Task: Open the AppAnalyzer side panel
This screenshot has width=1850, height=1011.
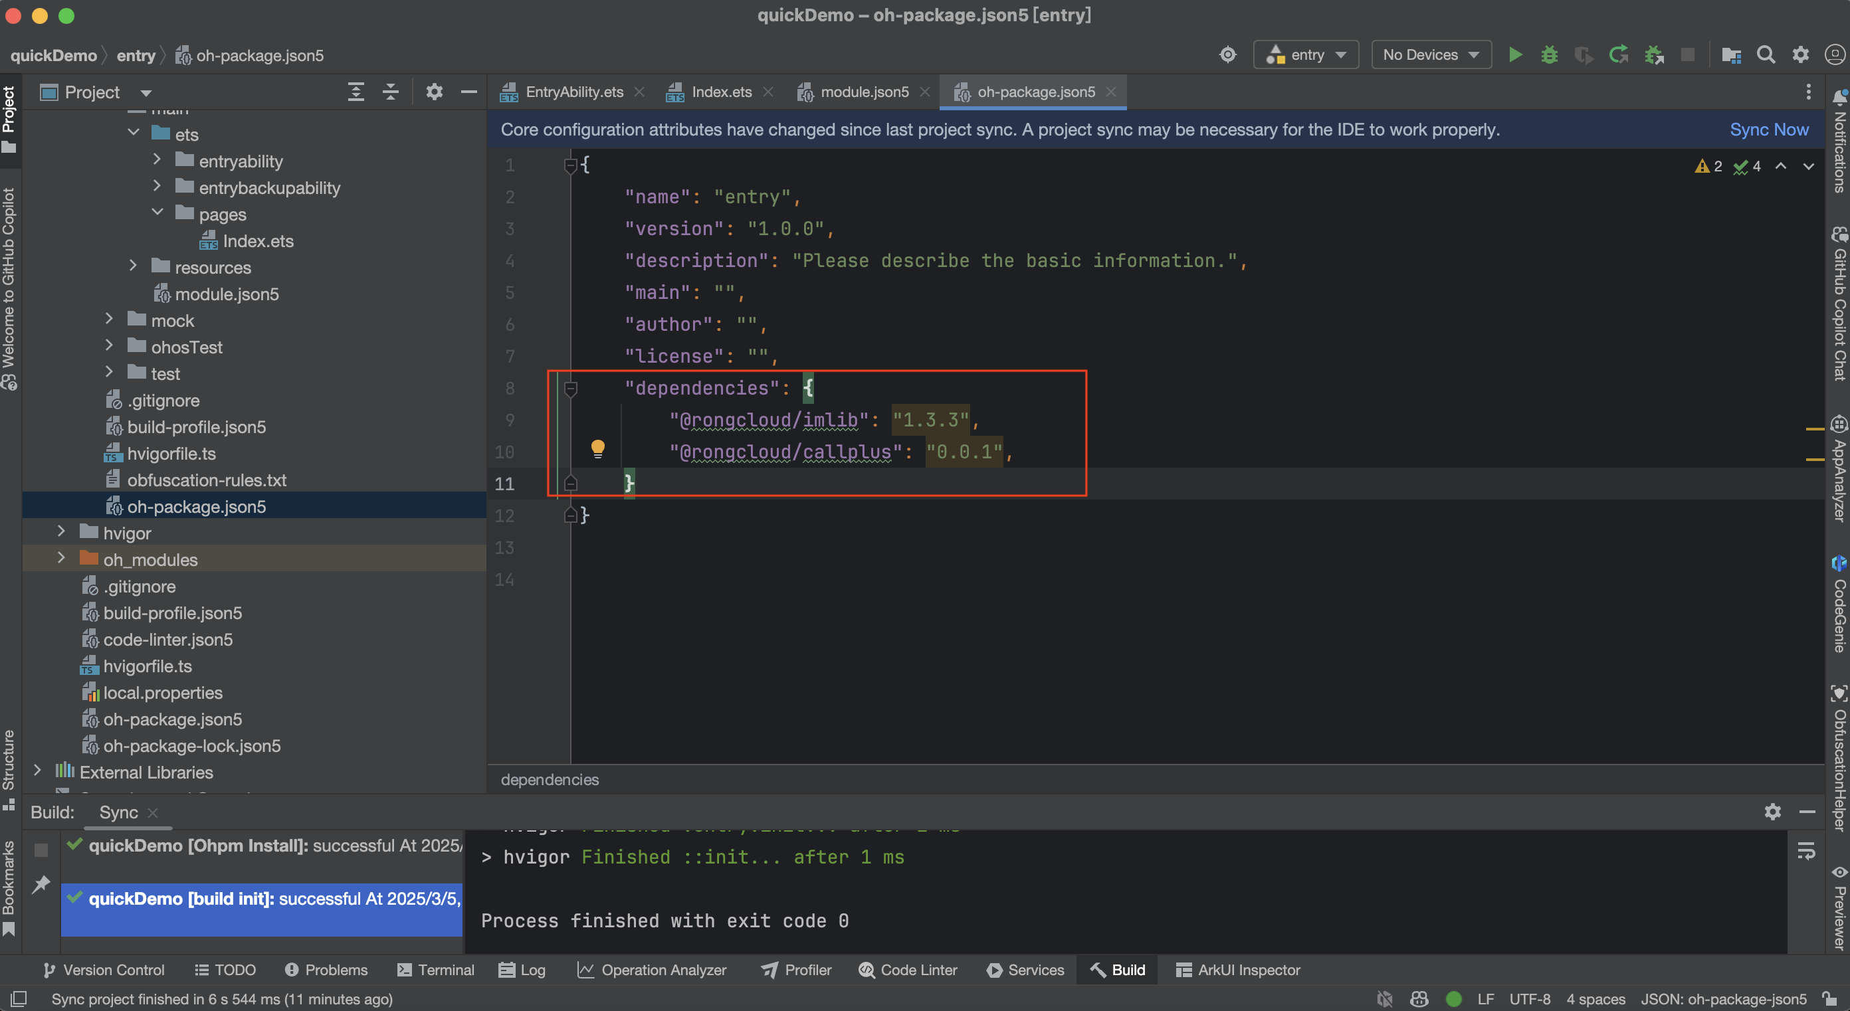Action: tap(1839, 468)
